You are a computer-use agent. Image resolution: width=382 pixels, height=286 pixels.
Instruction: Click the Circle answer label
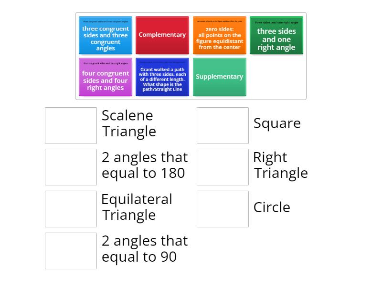271,207
